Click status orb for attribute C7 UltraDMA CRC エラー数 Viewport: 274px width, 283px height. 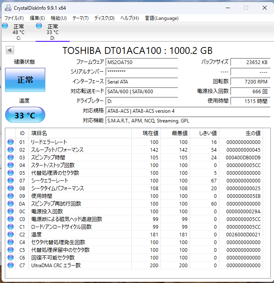pos(11,265)
